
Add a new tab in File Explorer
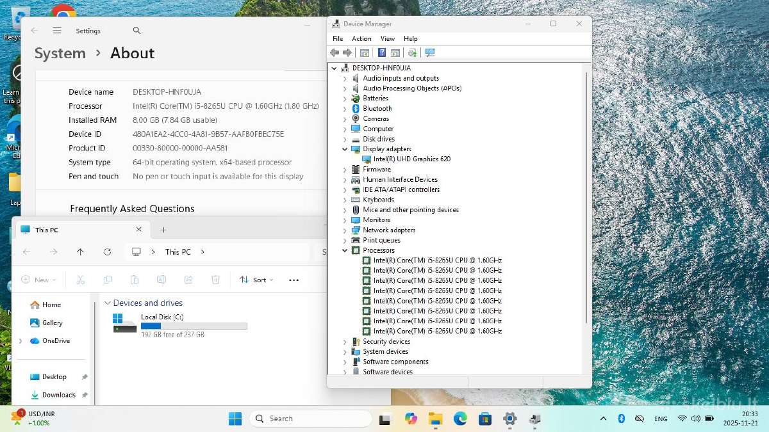pyautogui.click(x=163, y=230)
